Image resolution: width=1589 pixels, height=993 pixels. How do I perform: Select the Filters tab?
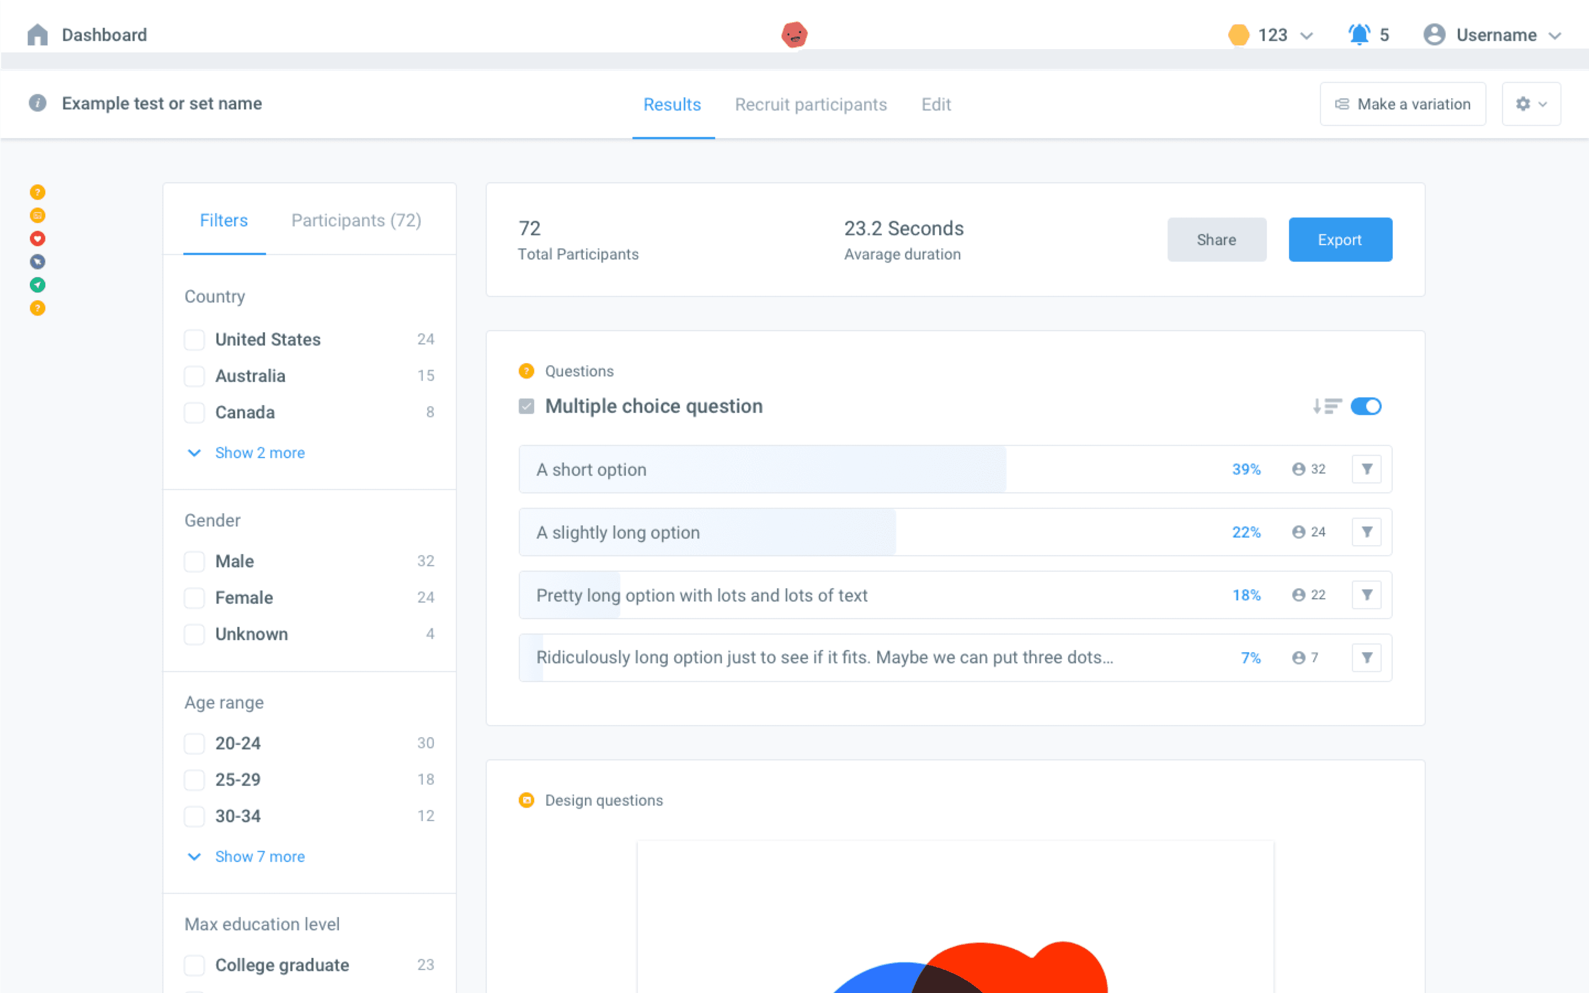pos(224,221)
